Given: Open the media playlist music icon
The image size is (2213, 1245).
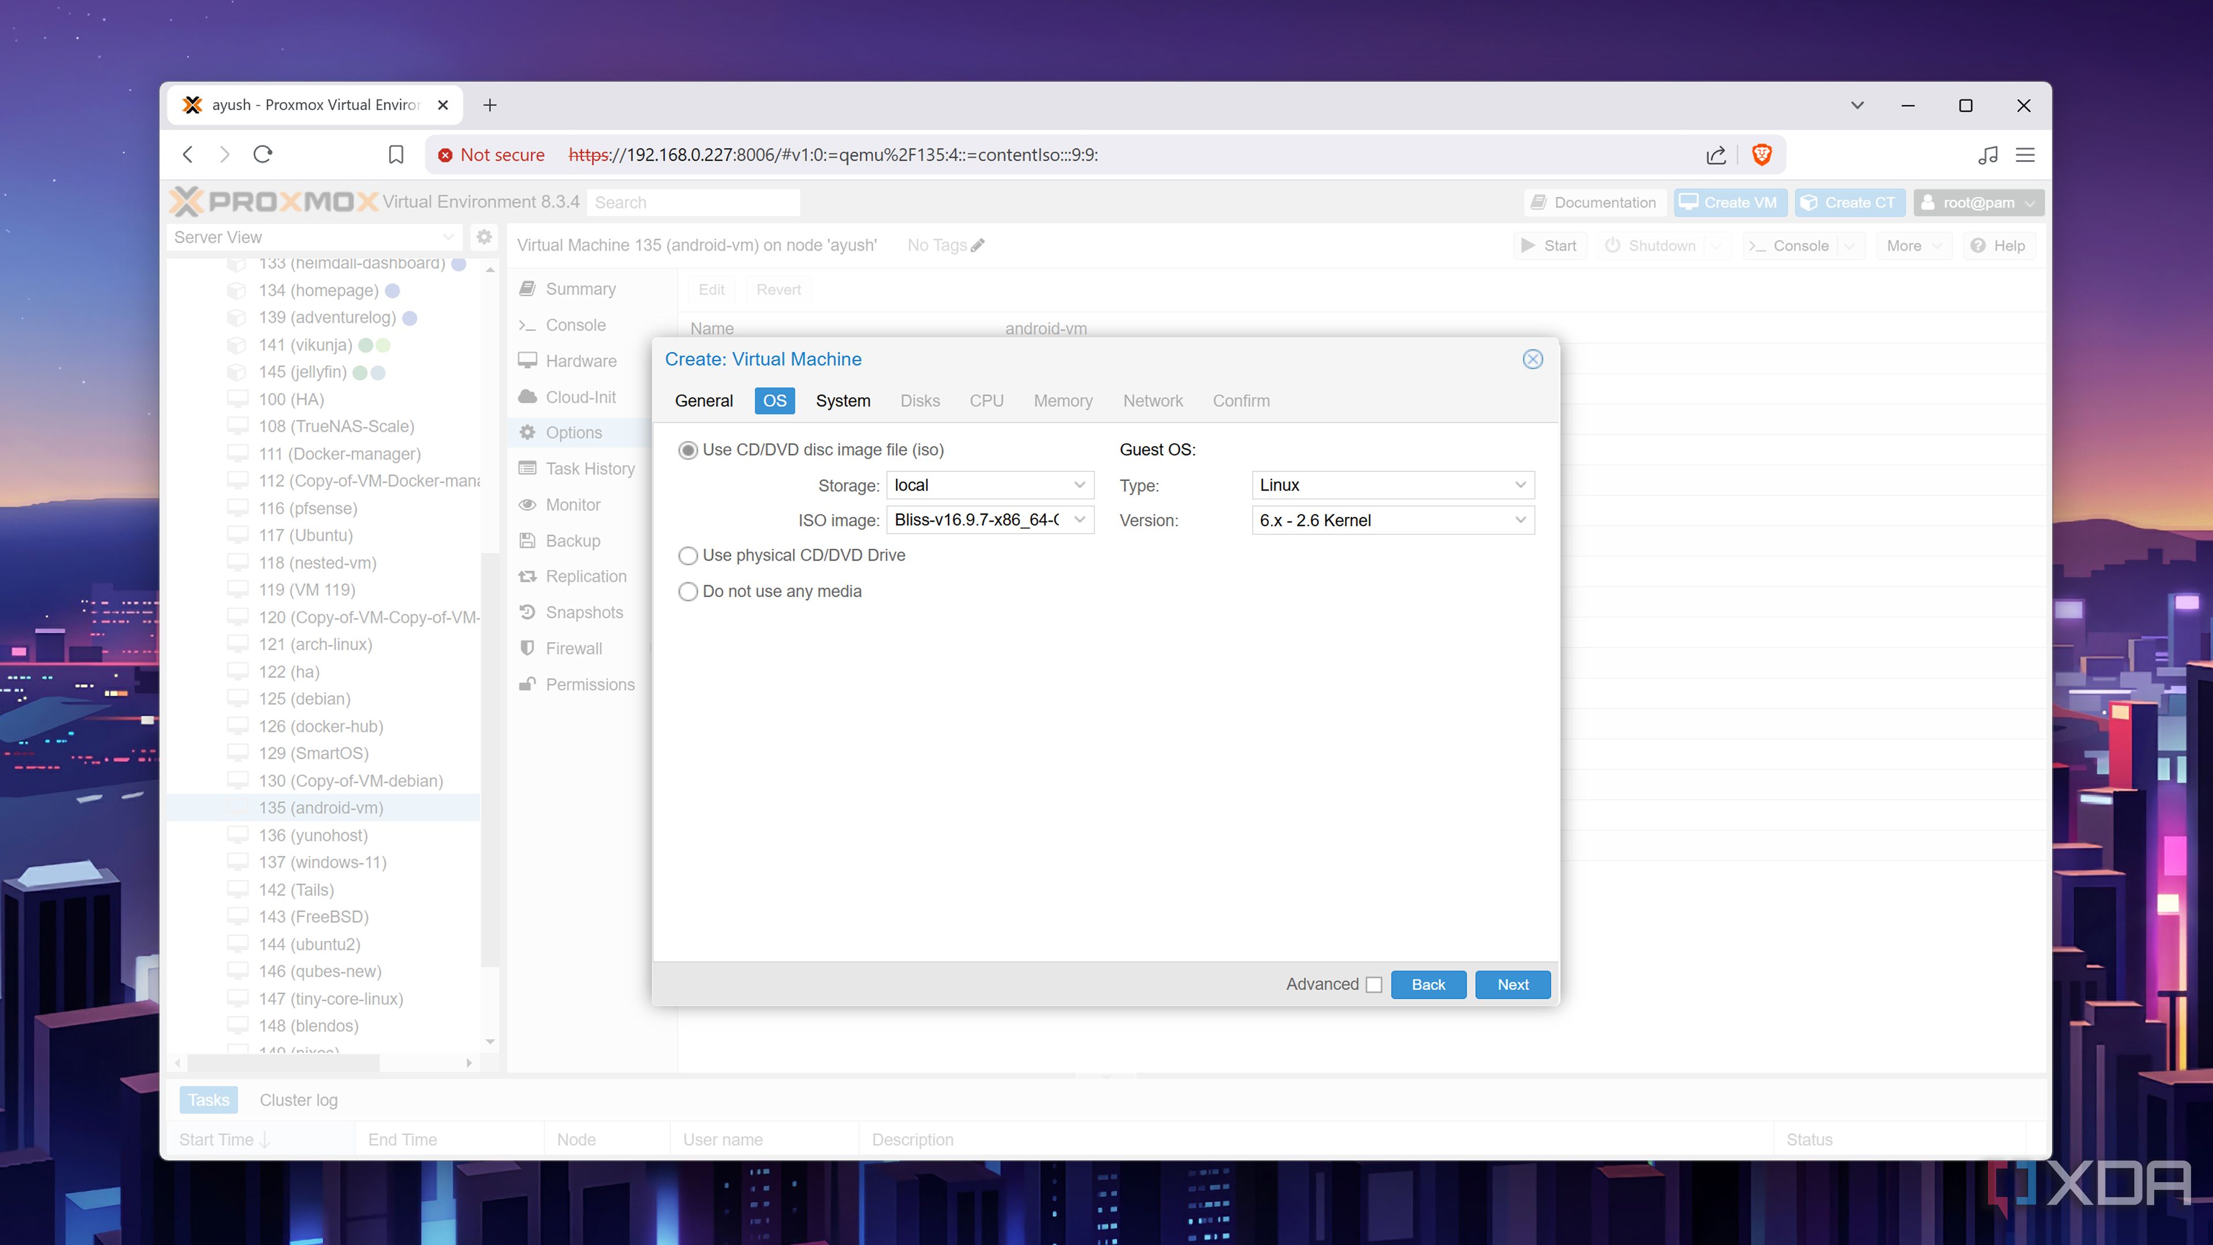Looking at the screenshot, I should tap(1987, 154).
